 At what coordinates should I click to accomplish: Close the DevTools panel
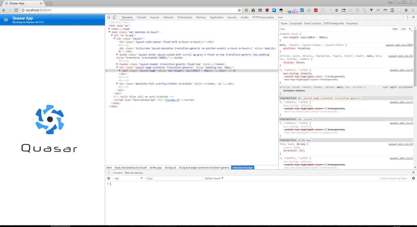(x=413, y=17)
